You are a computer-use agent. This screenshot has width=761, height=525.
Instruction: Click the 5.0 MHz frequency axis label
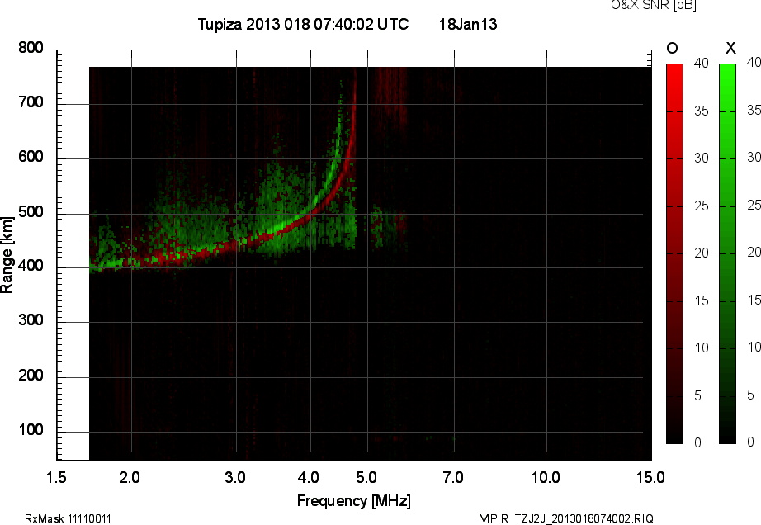(x=366, y=477)
